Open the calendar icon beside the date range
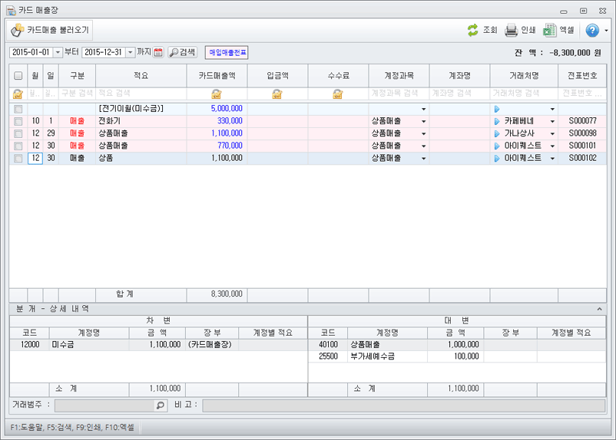 (x=158, y=52)
